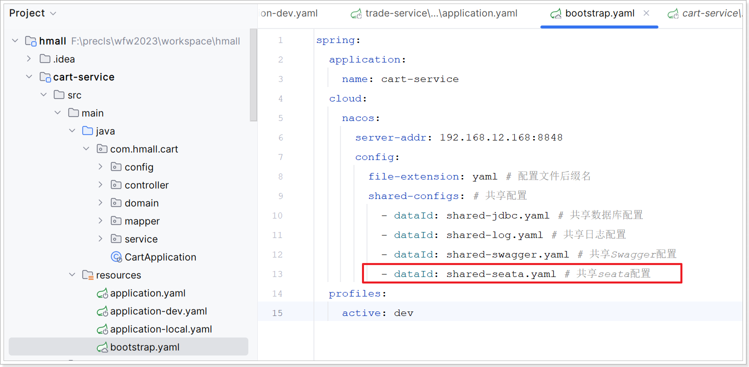This screenshot has height=367, width=749.
Task: Expand the service package
Action: pyautogui.click(x=101, y=239)
